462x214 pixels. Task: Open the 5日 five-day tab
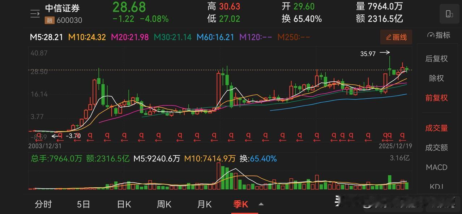pyautogui.click(x=84, y=204)
